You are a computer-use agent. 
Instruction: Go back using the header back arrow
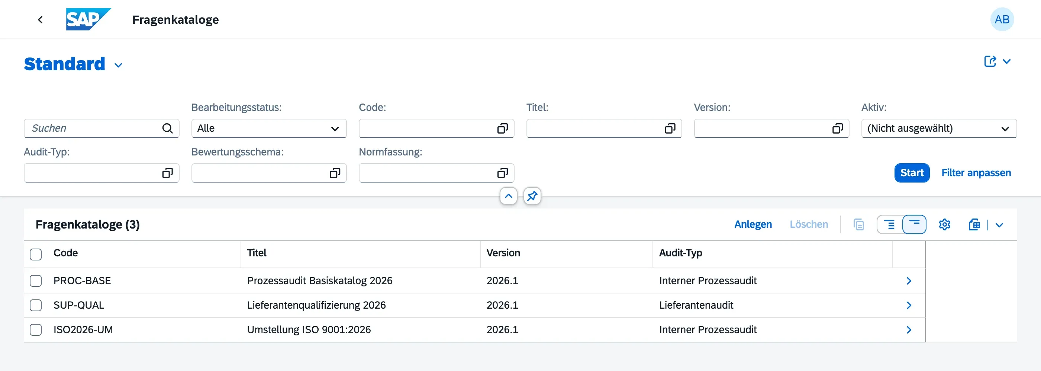40,19
